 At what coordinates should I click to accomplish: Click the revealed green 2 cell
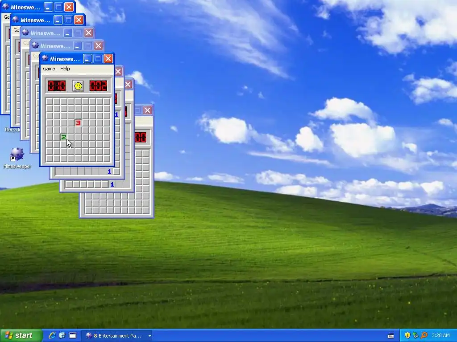point(63,137)
